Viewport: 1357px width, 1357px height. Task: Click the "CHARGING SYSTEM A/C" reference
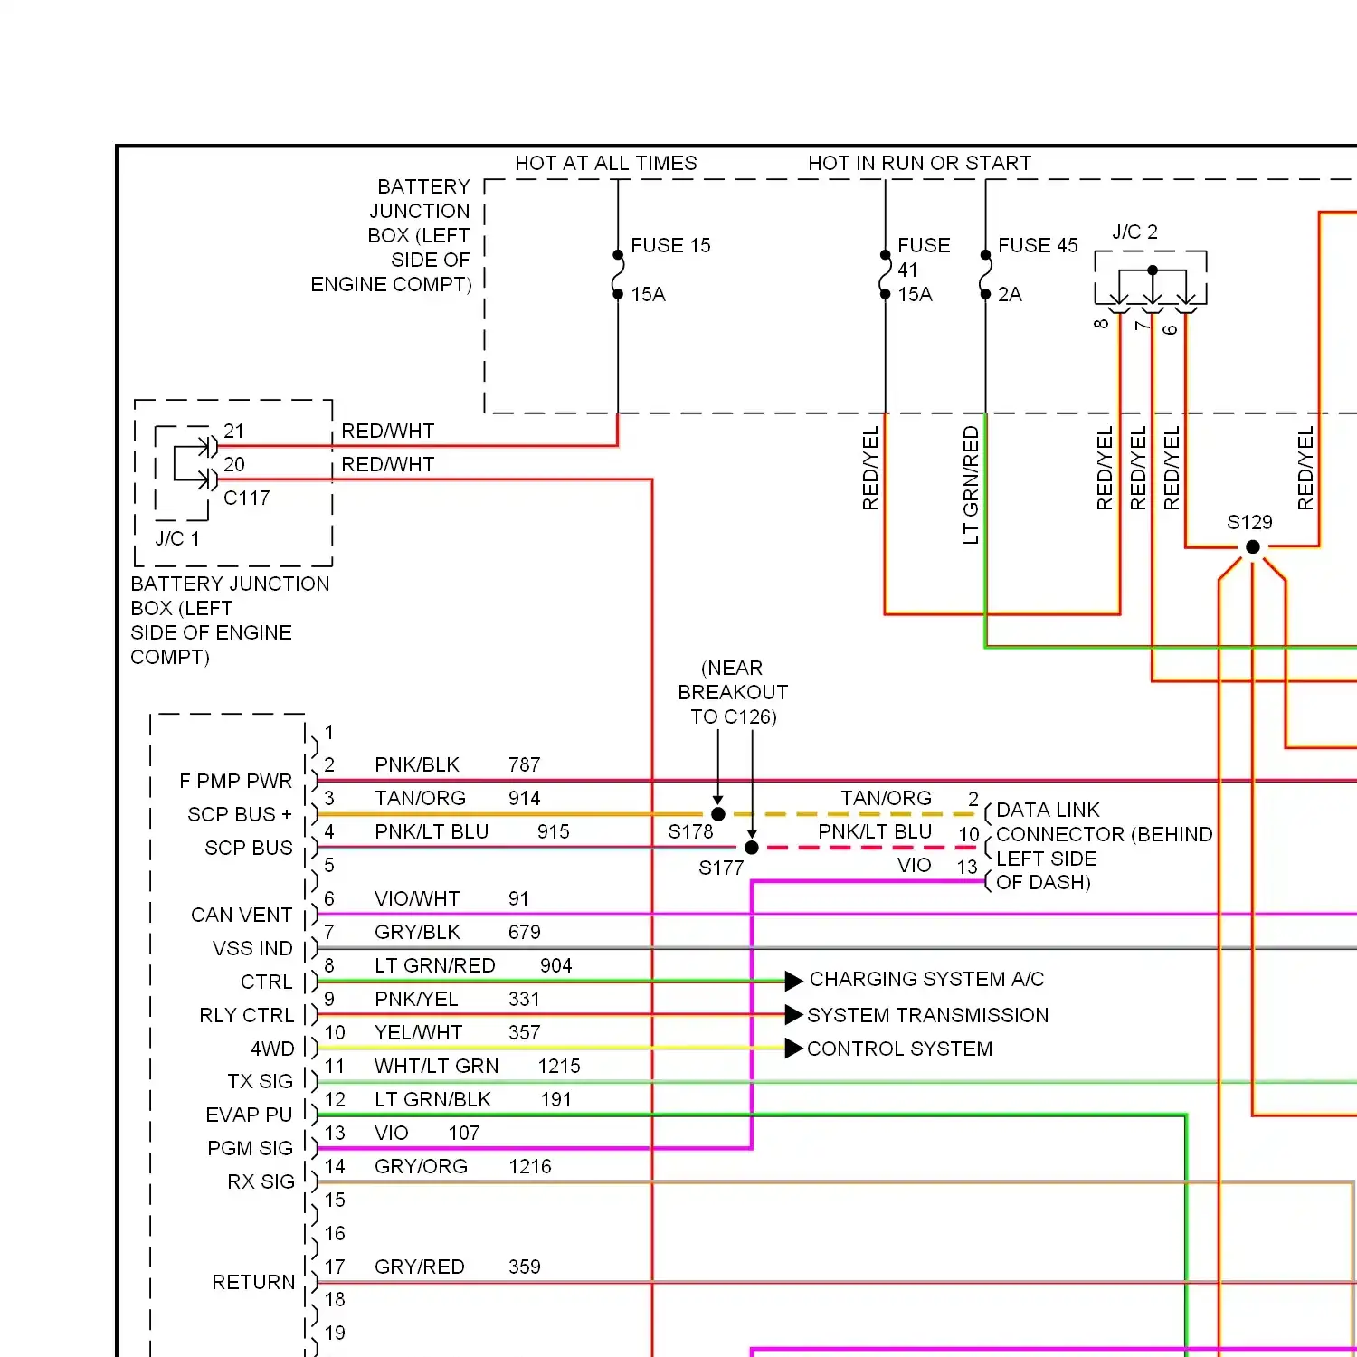coord(926,979)
